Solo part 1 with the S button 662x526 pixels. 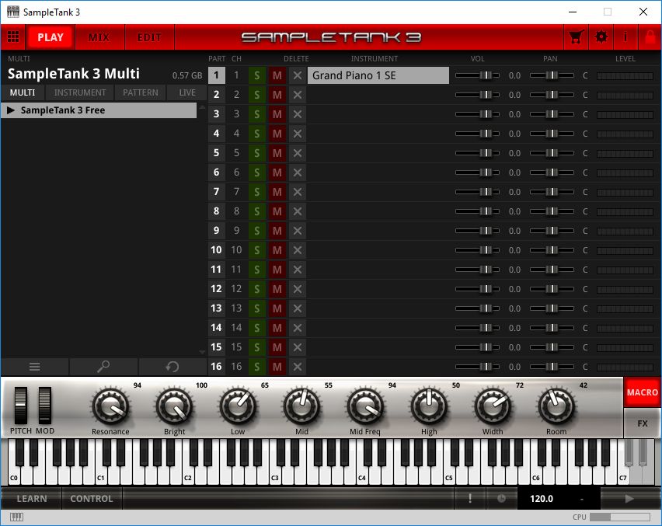(x=256, y=75)
